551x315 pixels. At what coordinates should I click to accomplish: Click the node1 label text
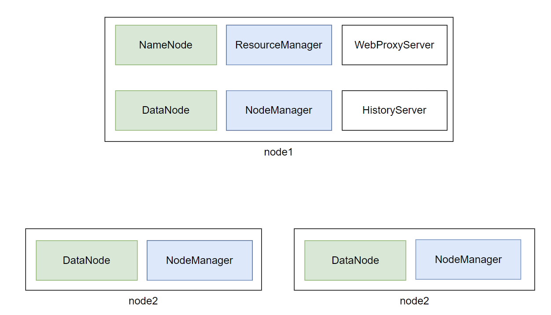click(x=279, y=152)
